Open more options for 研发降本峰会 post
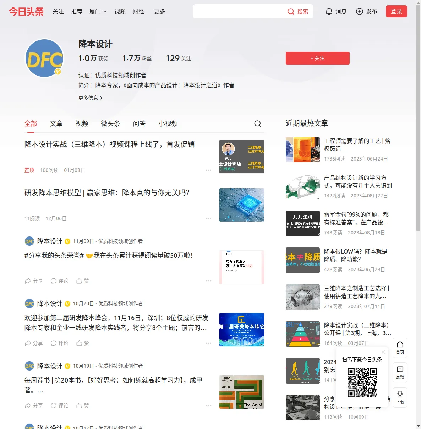The height and width of the screenshot is (429, 421). pos(208,343)
